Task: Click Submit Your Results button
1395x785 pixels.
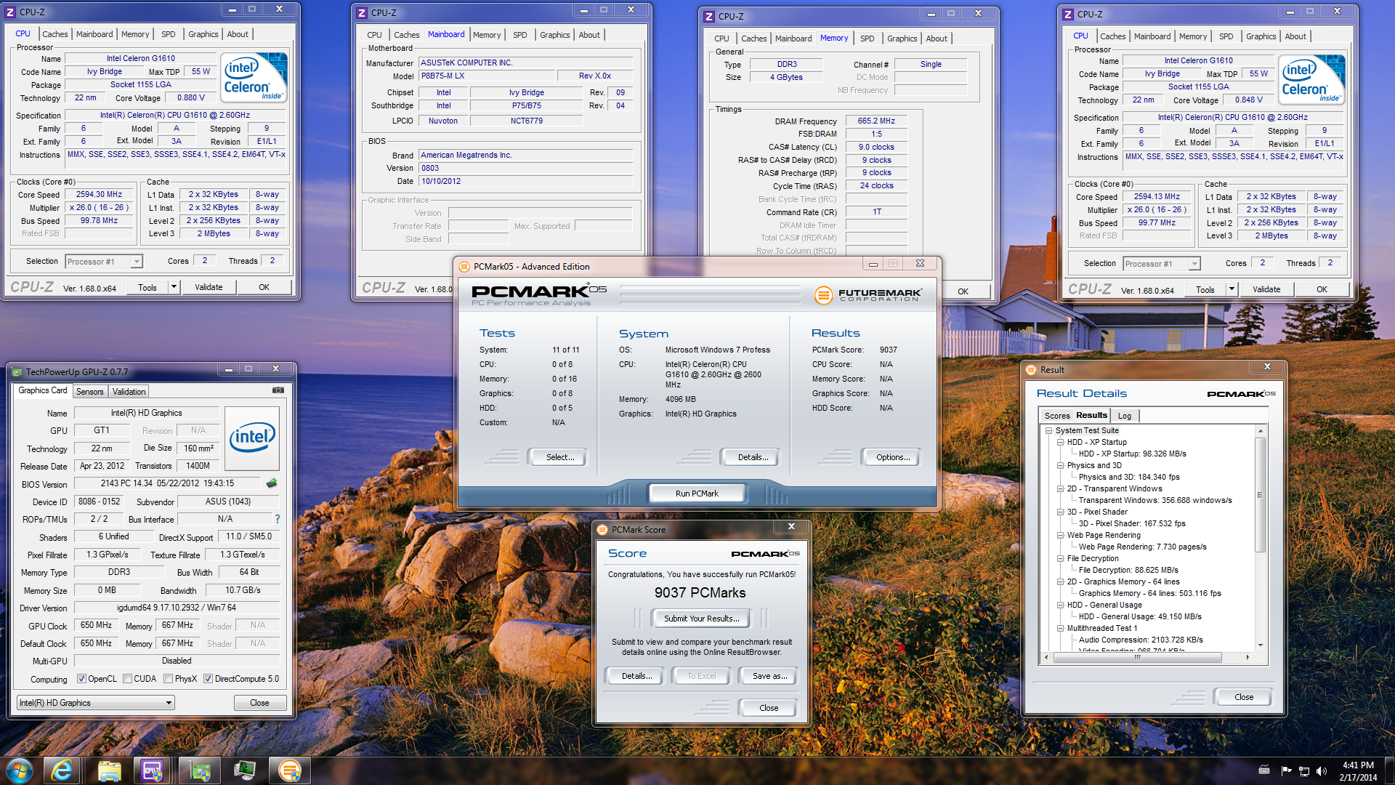Action: [702, 619]
